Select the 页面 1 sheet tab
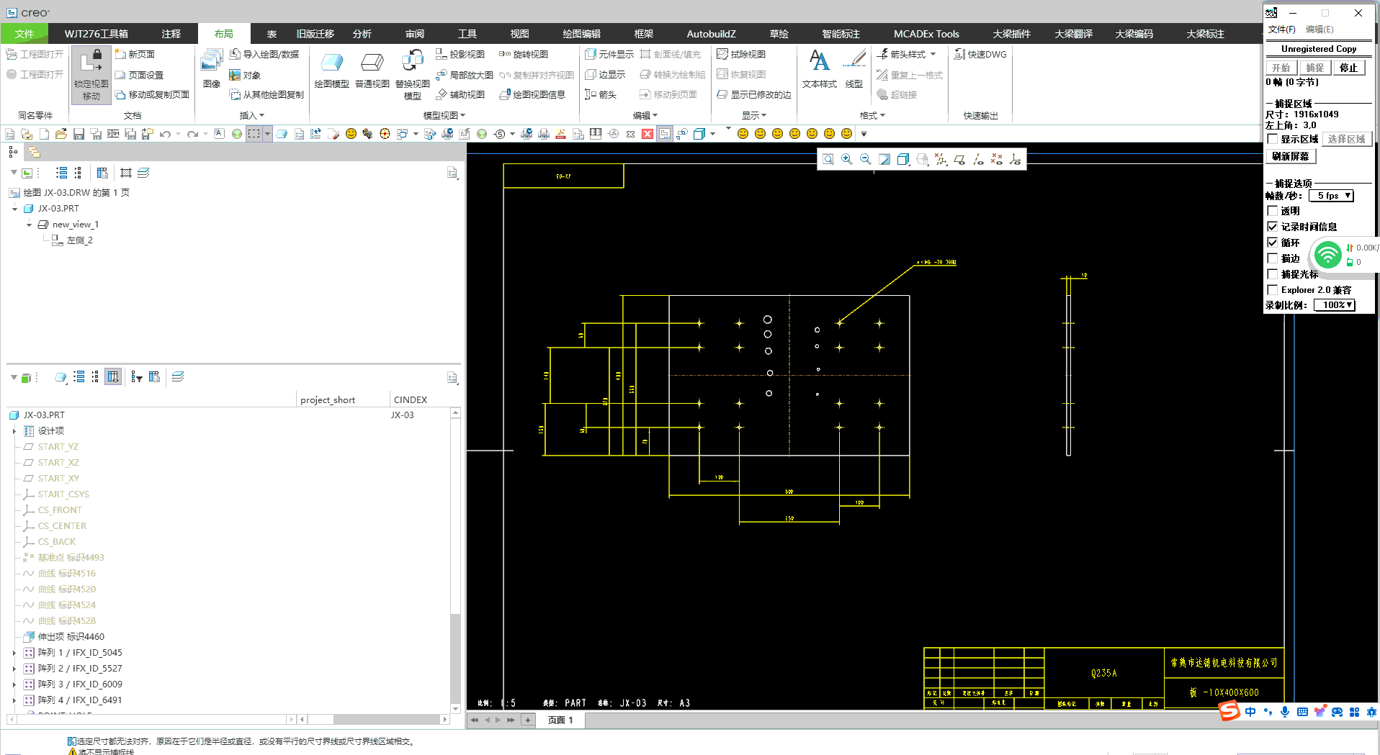The height and width of the screenshot is (755, 1380). point(560,720)
